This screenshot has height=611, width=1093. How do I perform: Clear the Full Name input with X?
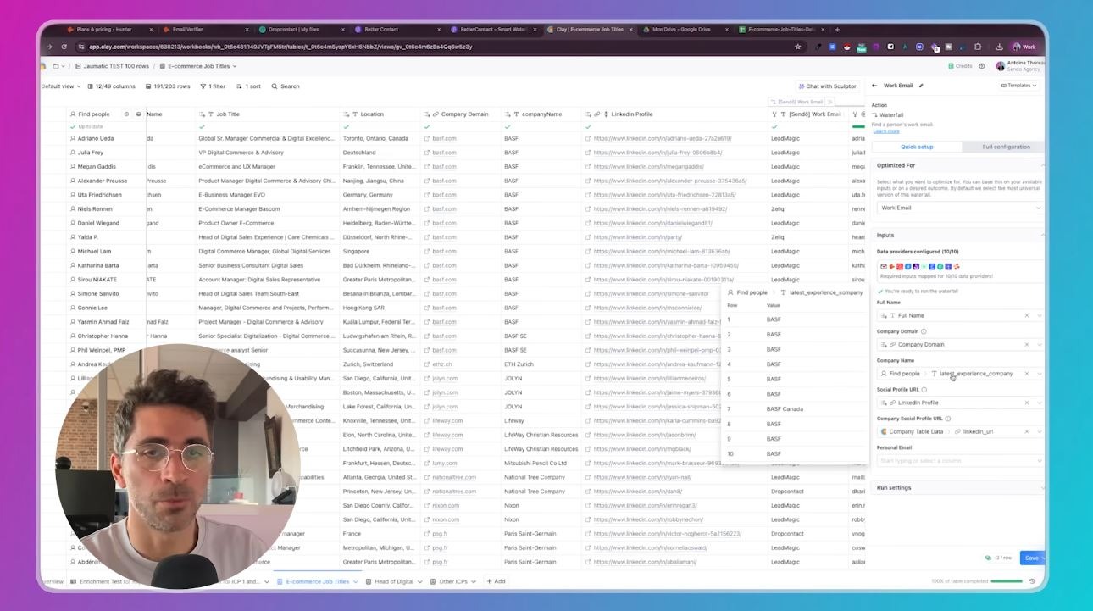point(1027,315)
